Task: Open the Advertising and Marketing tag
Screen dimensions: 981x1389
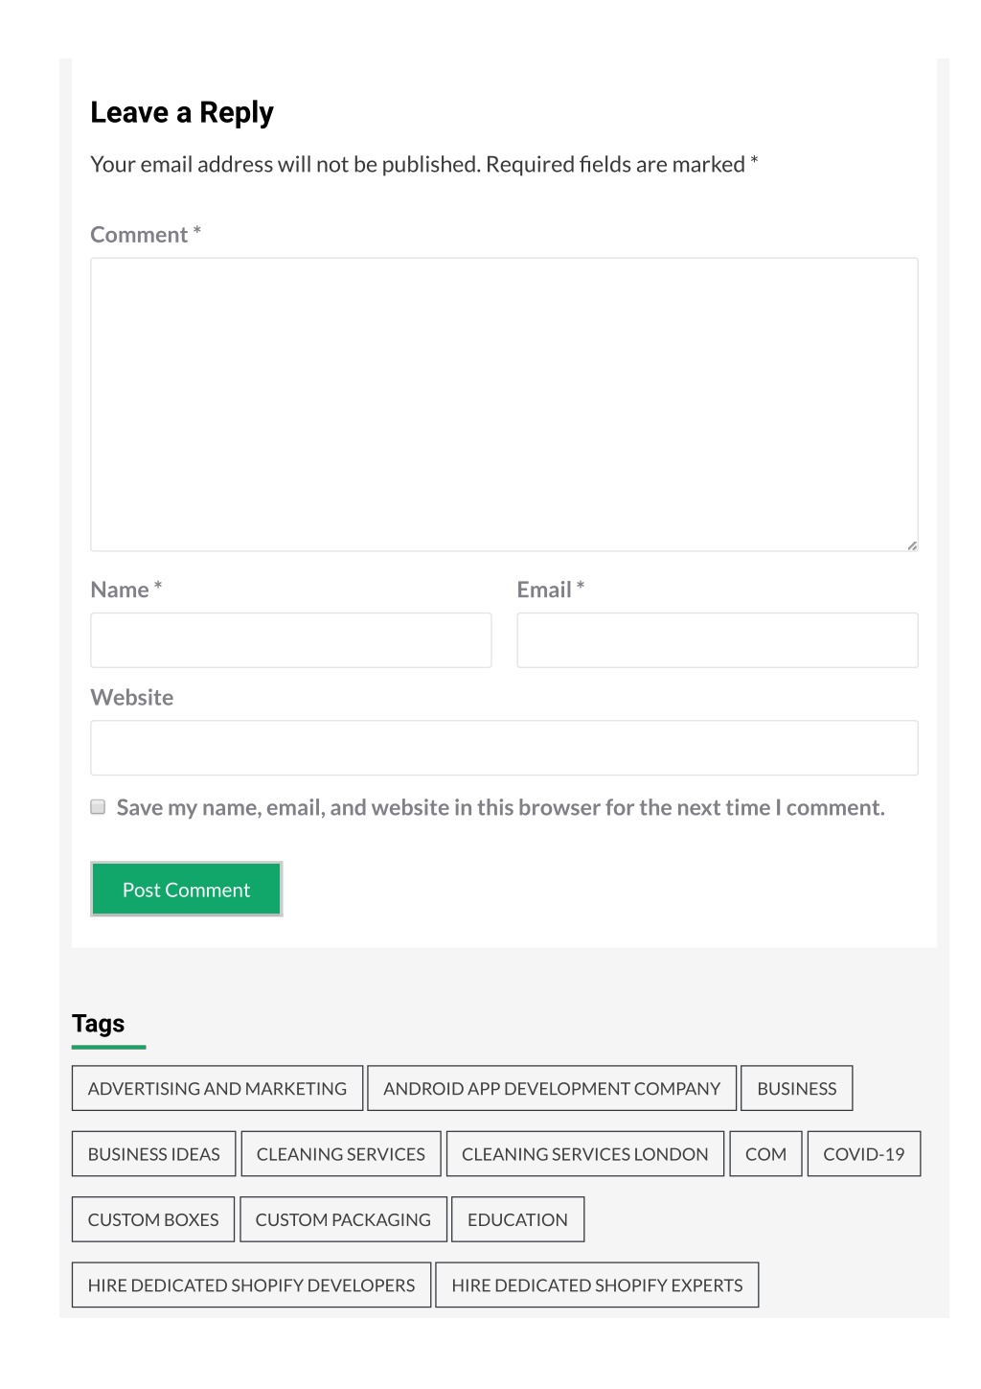Action: [x=217, y=1088]
